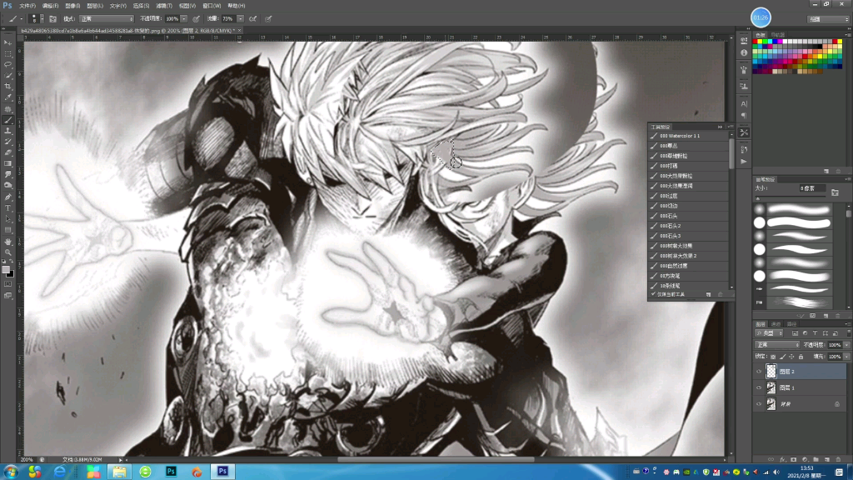853x480 pixels.
Task: Click foreground color swatch in toolbox
Action: [x=6, y=270]
